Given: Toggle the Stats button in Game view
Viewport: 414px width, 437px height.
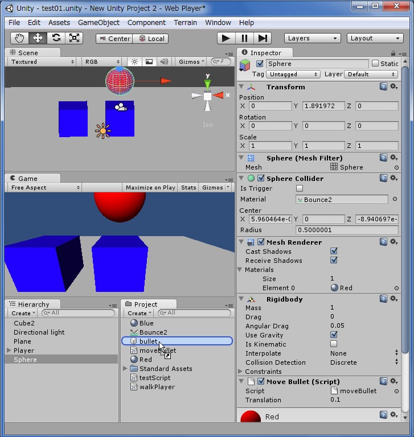Looking at the screenshot, I should pos(188,187).
